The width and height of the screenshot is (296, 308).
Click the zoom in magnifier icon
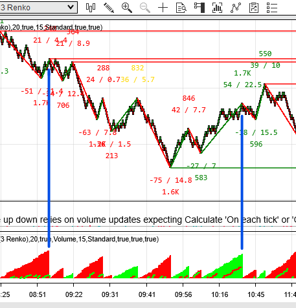tap(127, 8)
